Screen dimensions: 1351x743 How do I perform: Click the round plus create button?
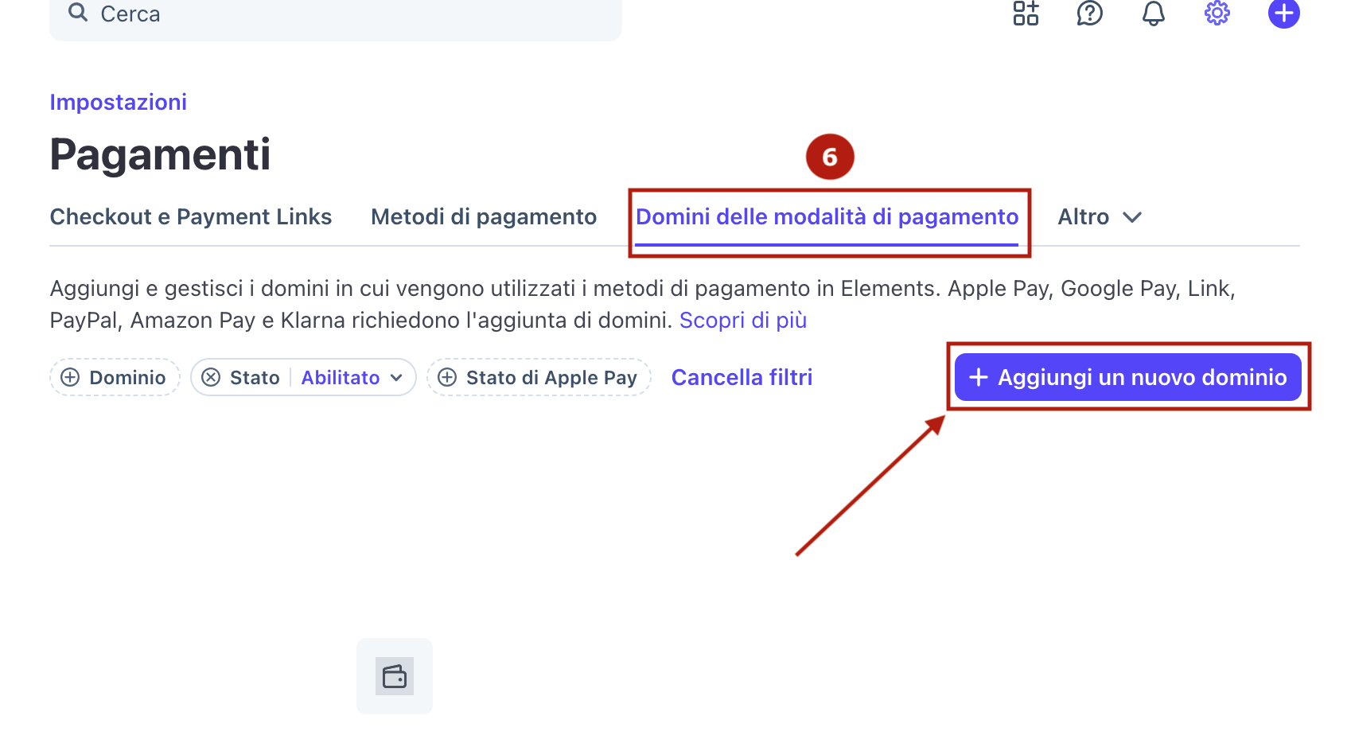pos(1283,13)
